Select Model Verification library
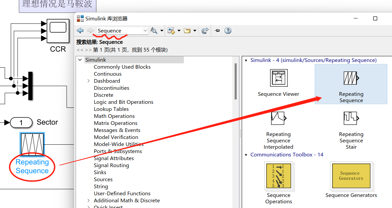 coord(116,137)
